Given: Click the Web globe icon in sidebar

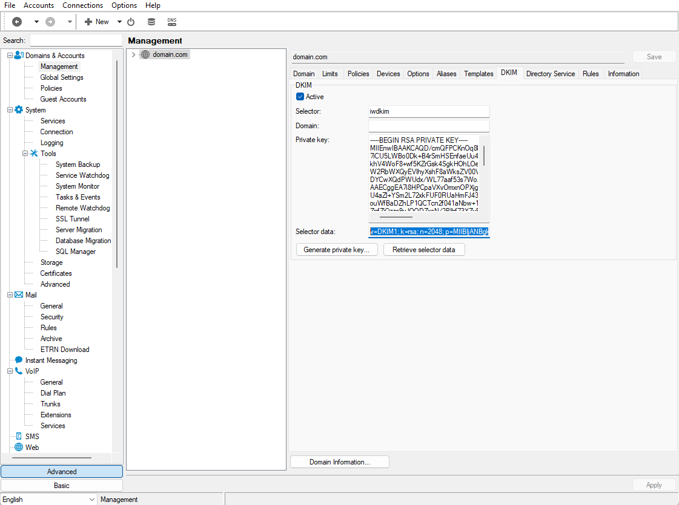Looking at the screenshot, I should 19,448.
